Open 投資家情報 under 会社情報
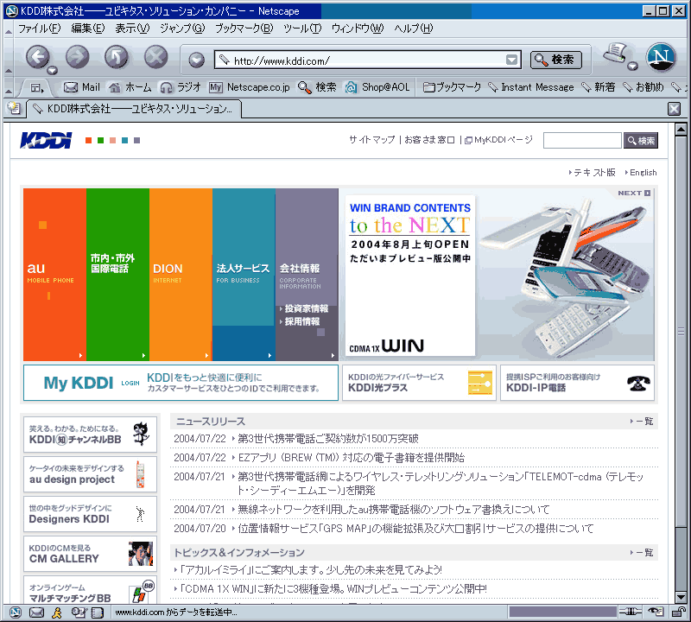 304,308
